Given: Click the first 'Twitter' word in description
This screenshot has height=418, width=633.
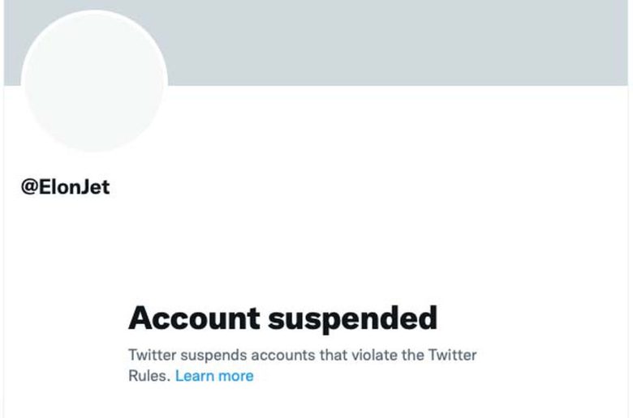Looking at the screenshot, I should [153, 355].
